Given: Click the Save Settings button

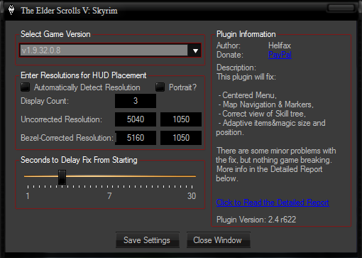Looking at the screenshot, I should pyautogui.click(x=147, y=240).
